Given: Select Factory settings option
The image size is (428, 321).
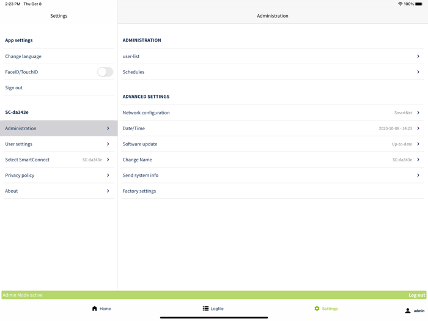Looking at the screenshot, I should click(139, 191).
